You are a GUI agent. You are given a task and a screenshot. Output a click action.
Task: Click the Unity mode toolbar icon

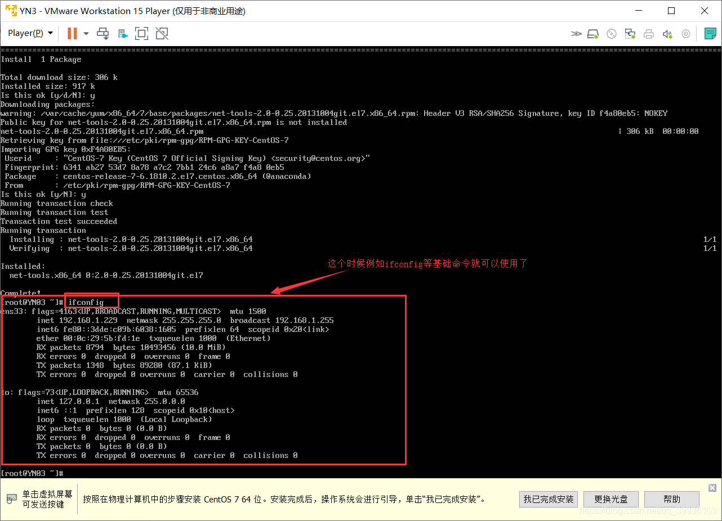(x=123, y=34)
